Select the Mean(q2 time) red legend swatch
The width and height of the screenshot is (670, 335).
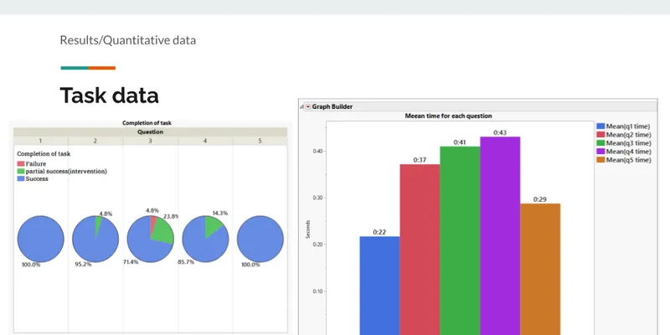pyautogui.click(x=600, y=135)
